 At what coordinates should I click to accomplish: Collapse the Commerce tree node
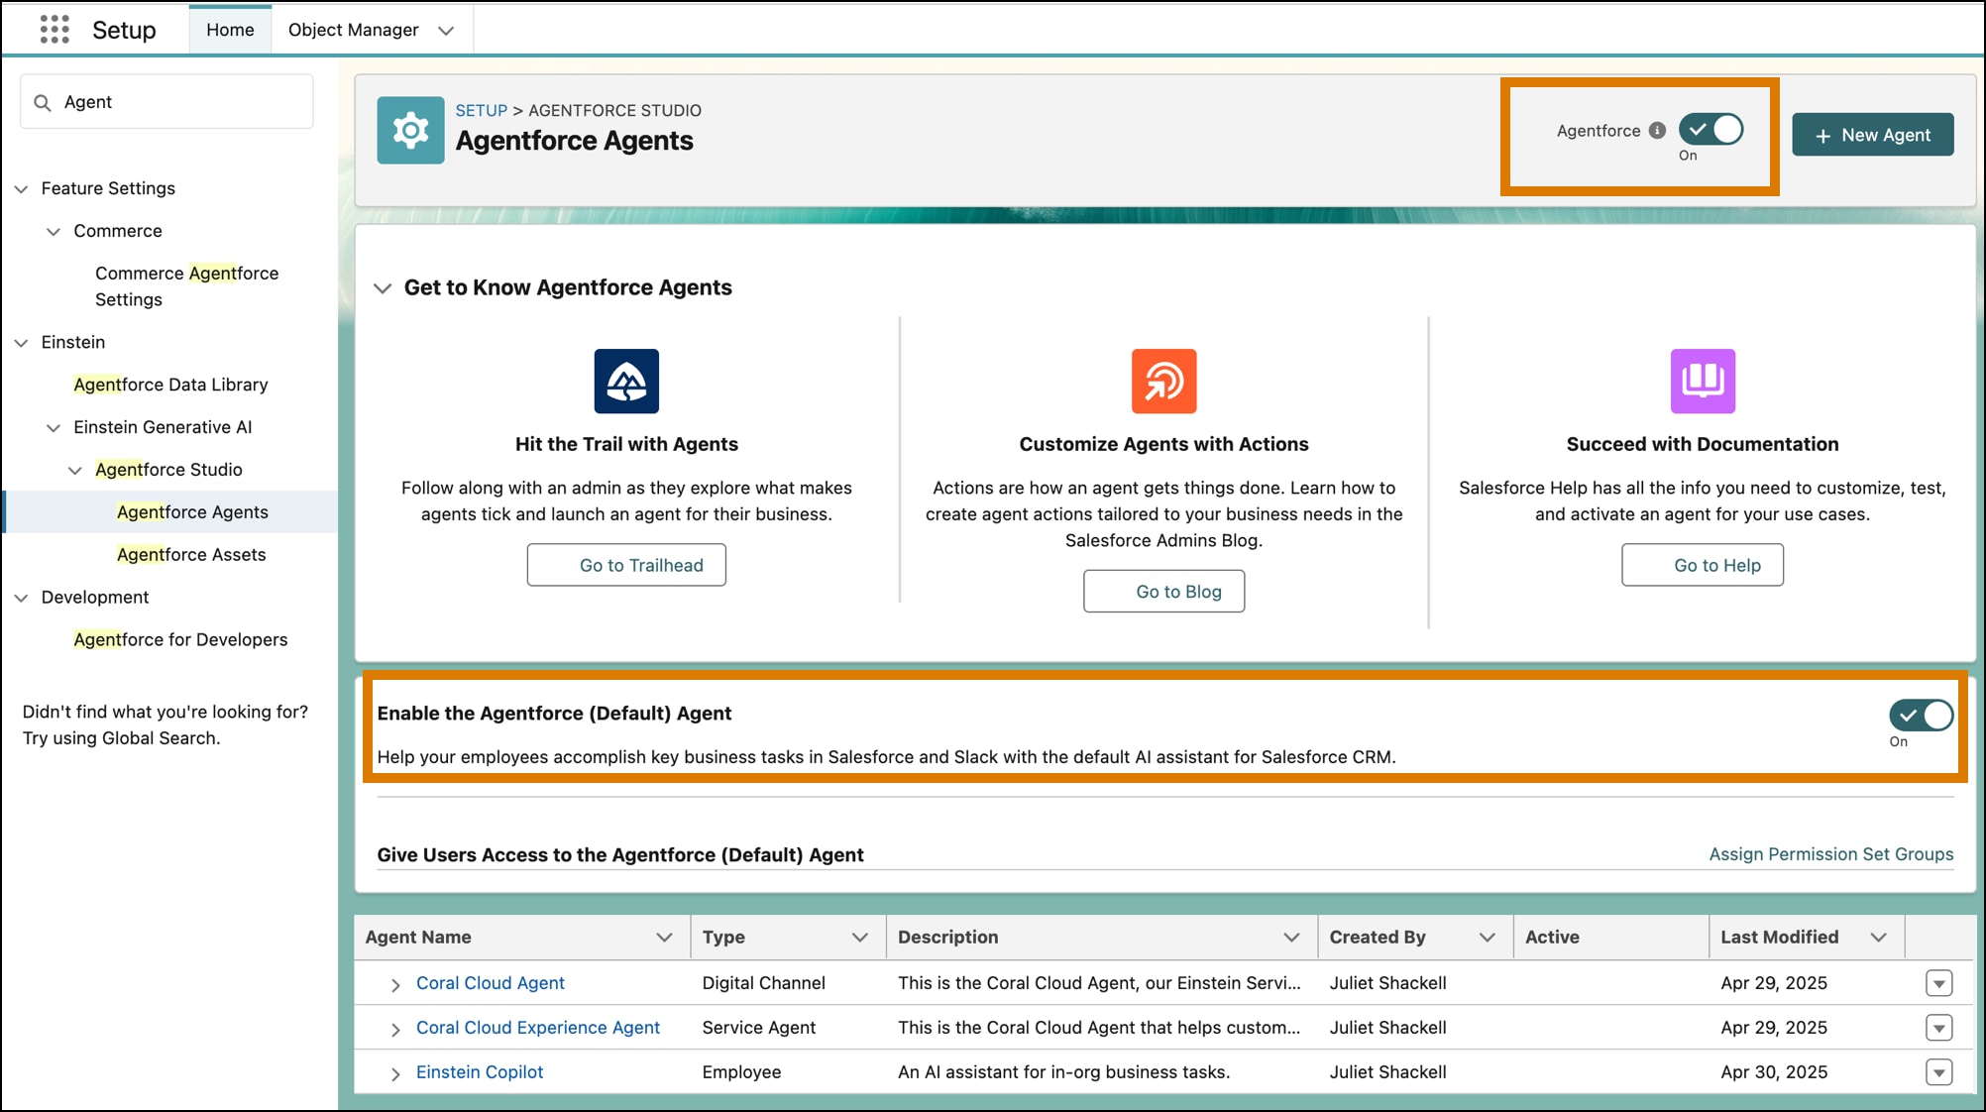click(54, 231)
